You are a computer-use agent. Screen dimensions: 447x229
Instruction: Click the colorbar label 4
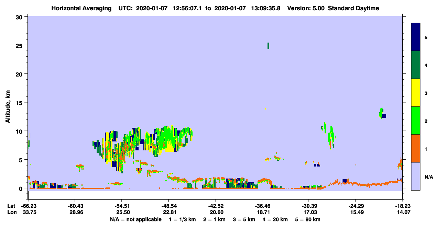(426, 65)
